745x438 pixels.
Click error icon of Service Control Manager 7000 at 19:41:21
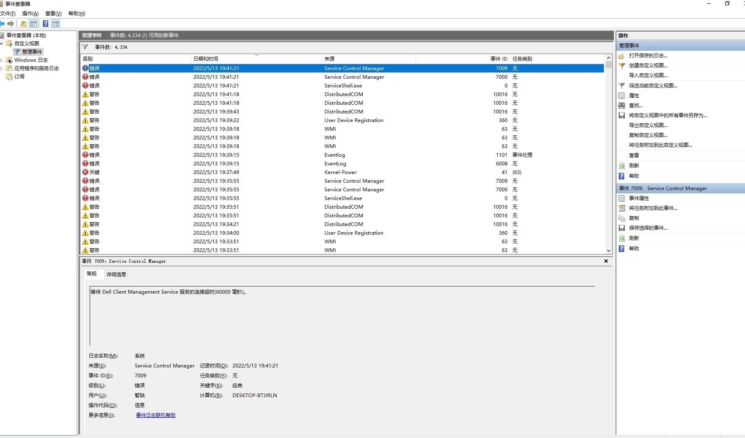point(85,77)
